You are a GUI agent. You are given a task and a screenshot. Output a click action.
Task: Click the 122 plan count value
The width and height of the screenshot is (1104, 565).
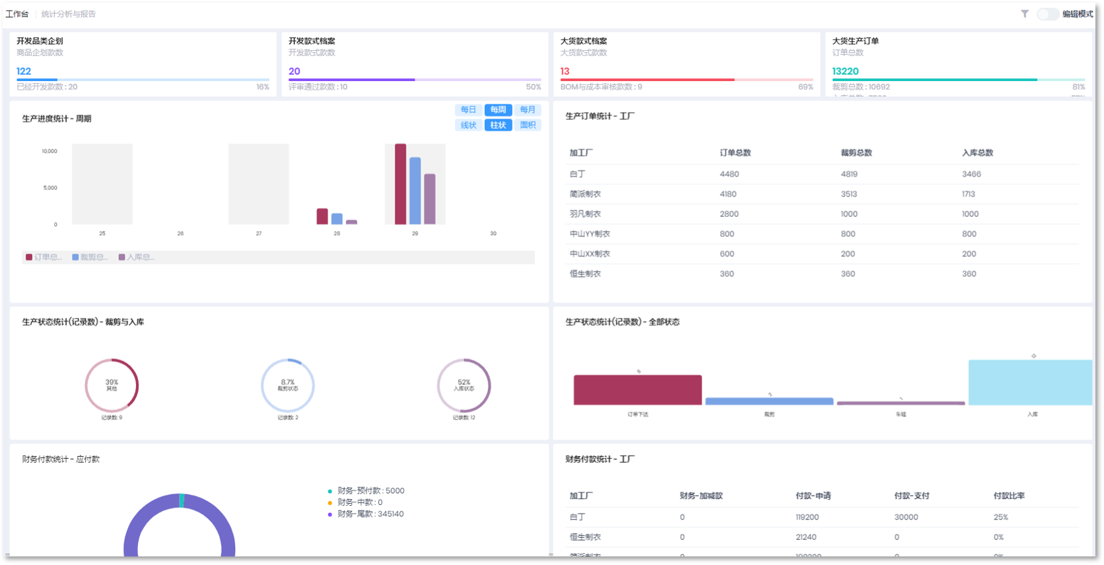coord(24,71)
